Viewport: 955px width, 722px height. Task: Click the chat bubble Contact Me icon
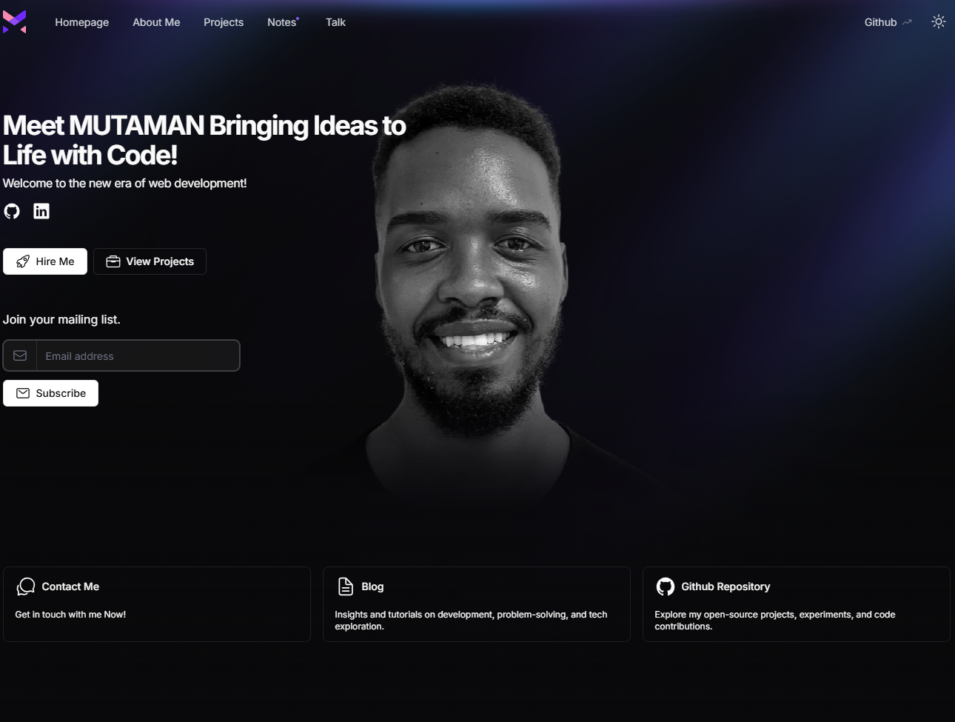26,586
